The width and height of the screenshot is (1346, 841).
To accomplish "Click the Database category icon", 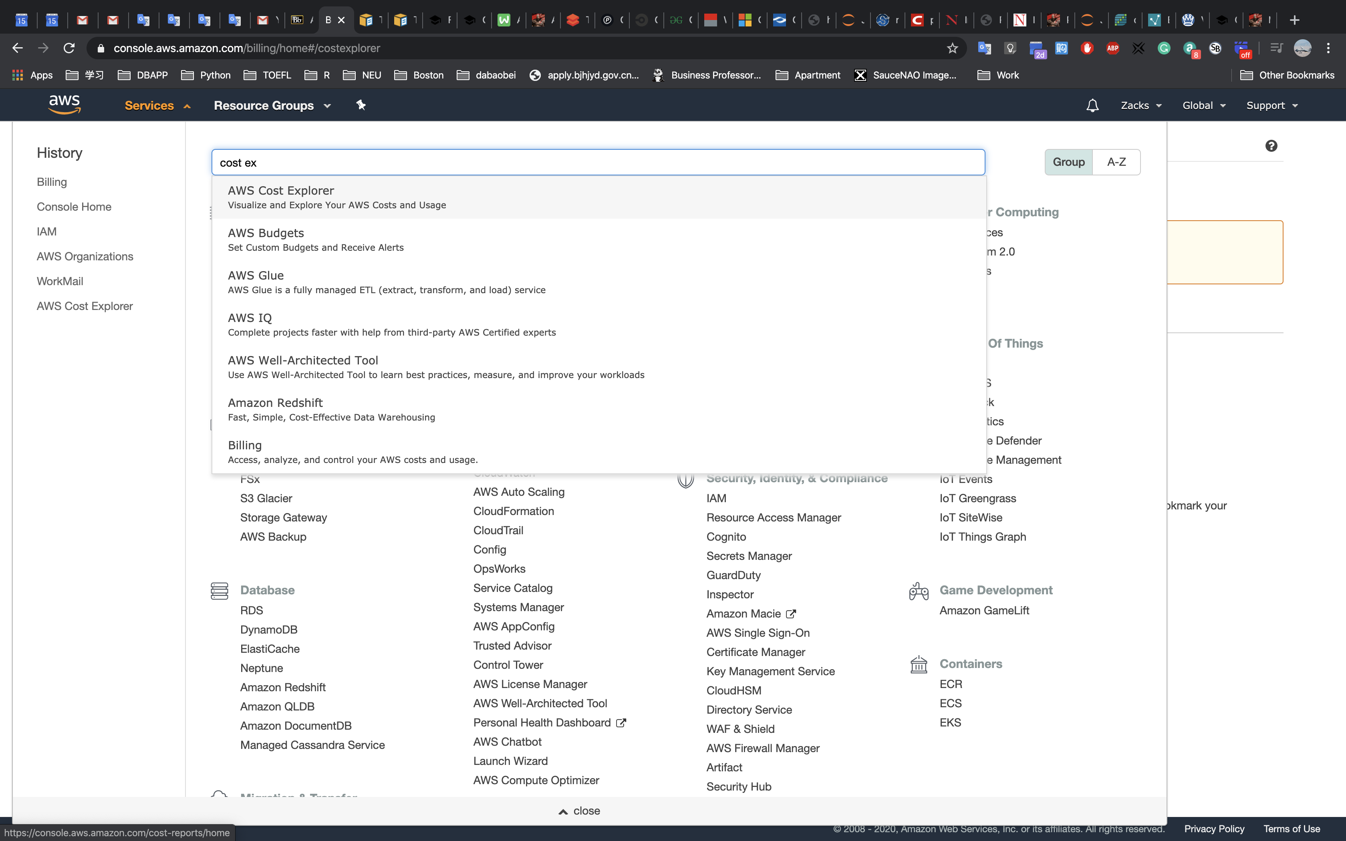I will [219, 591].
